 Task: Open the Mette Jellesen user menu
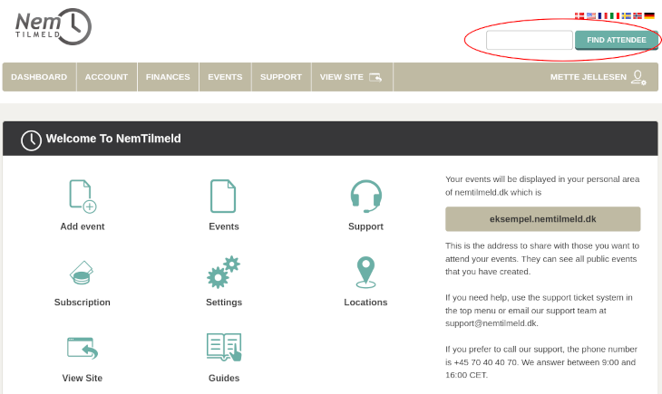coord(598,77)
